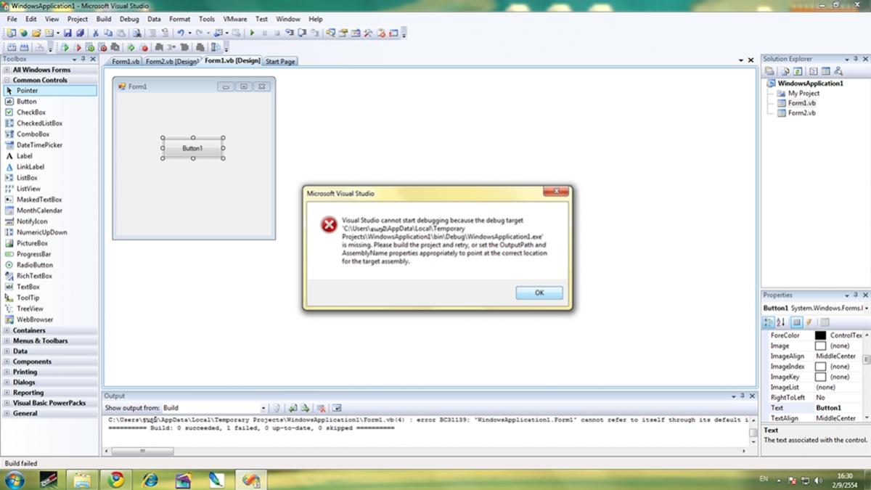Expand Menus & Toolbars toolbox group
The width and height of the screenshot is (871, 490).
pyautogui.click(x=7, y=340)
